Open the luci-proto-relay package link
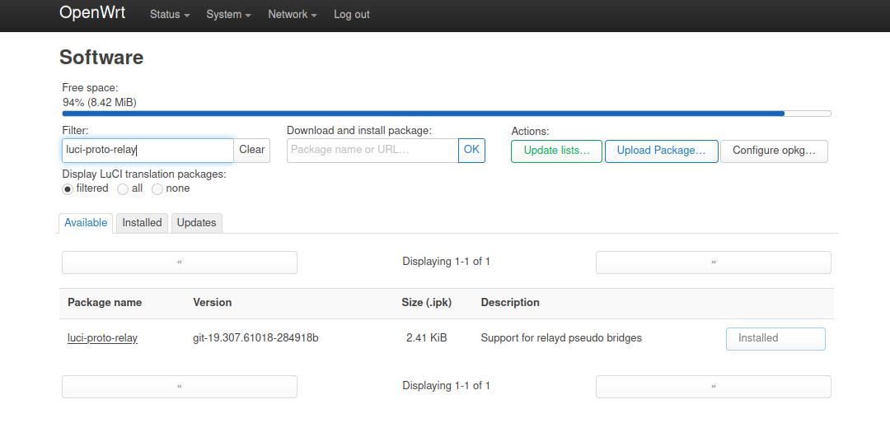This screenshot has width=890, height=432. [x=102, y=337]
